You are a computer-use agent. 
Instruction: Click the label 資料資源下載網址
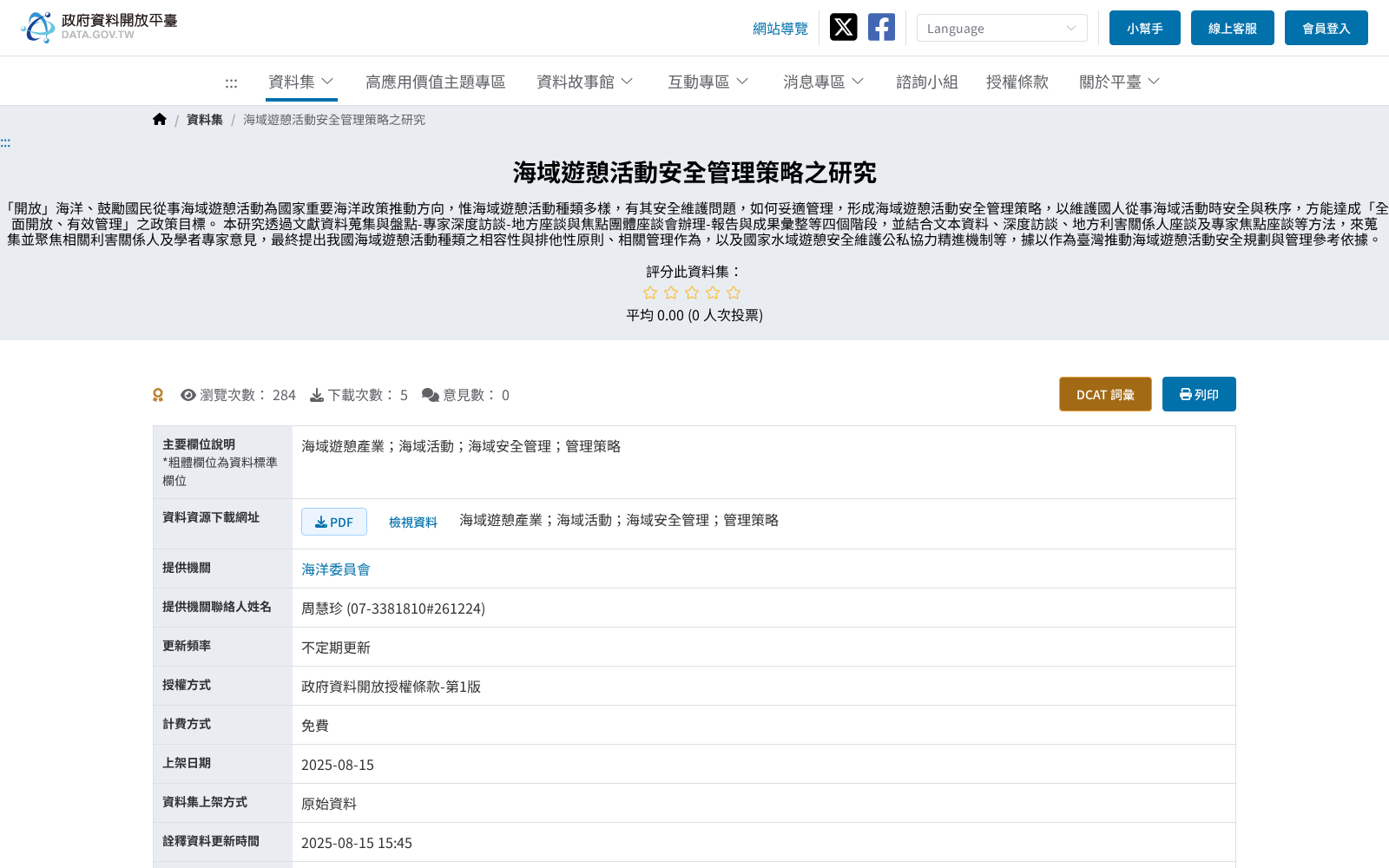pyautogui.click(x=211, y=517)
